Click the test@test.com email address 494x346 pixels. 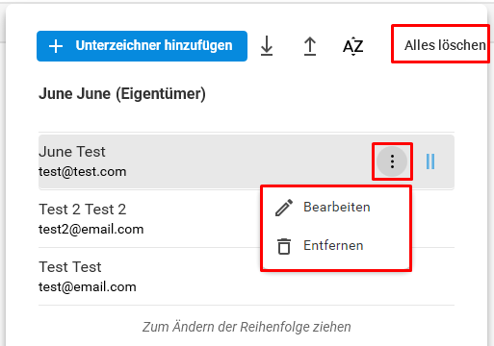(x=83, y=172)
